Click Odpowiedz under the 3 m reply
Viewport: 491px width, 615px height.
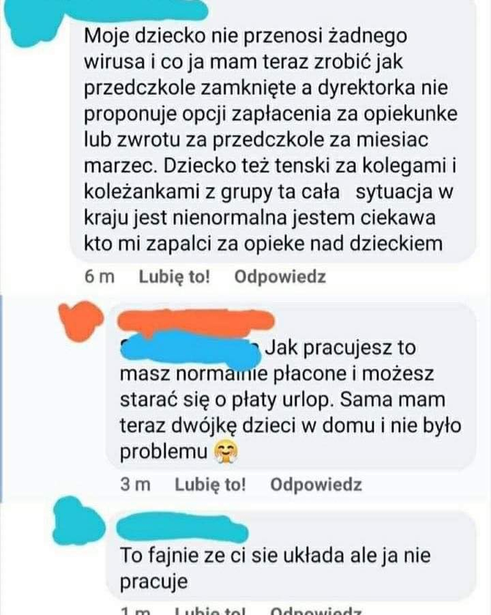[316, 485]
